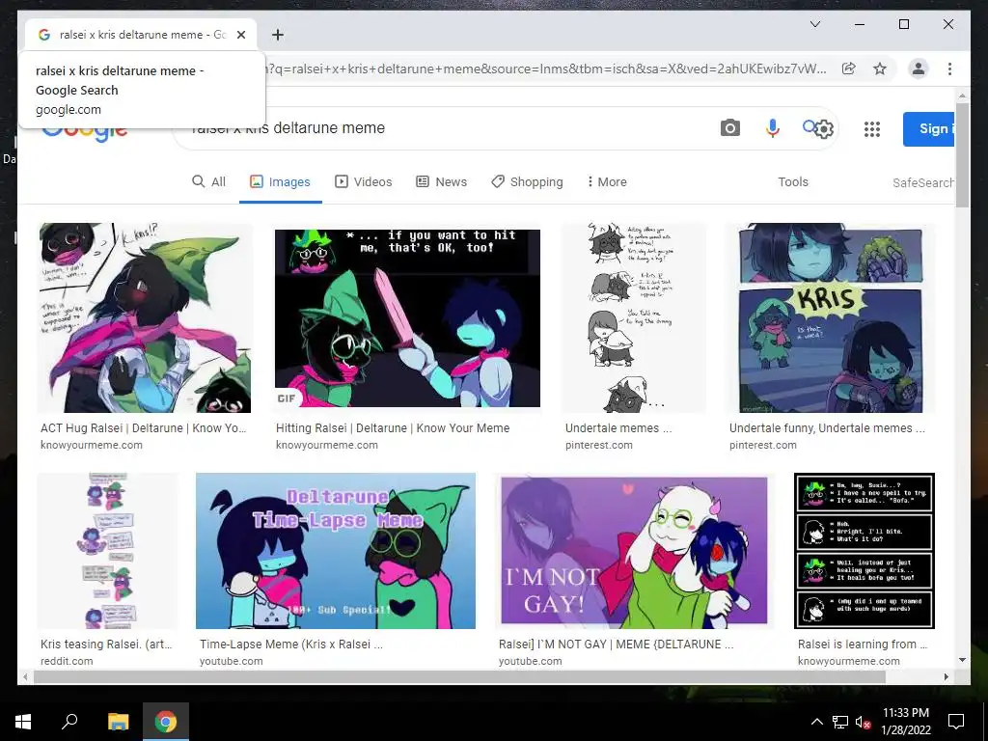988x741 pixels.
Task: Click youtube.com under the I'M NOT GAY result
Action: pyautogui.click(x=530, y=661)
